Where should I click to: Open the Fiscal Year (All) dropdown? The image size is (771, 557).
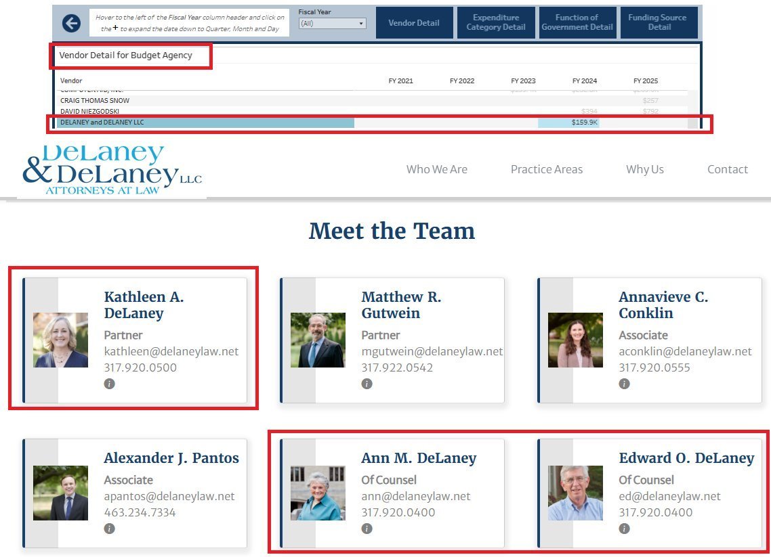[x=333, y=23]
